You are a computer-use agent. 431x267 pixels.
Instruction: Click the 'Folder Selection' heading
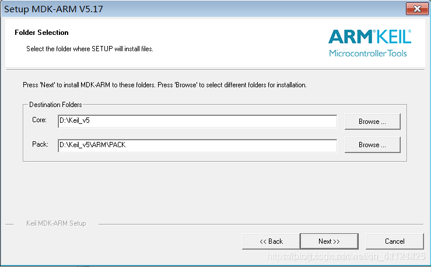41,33
